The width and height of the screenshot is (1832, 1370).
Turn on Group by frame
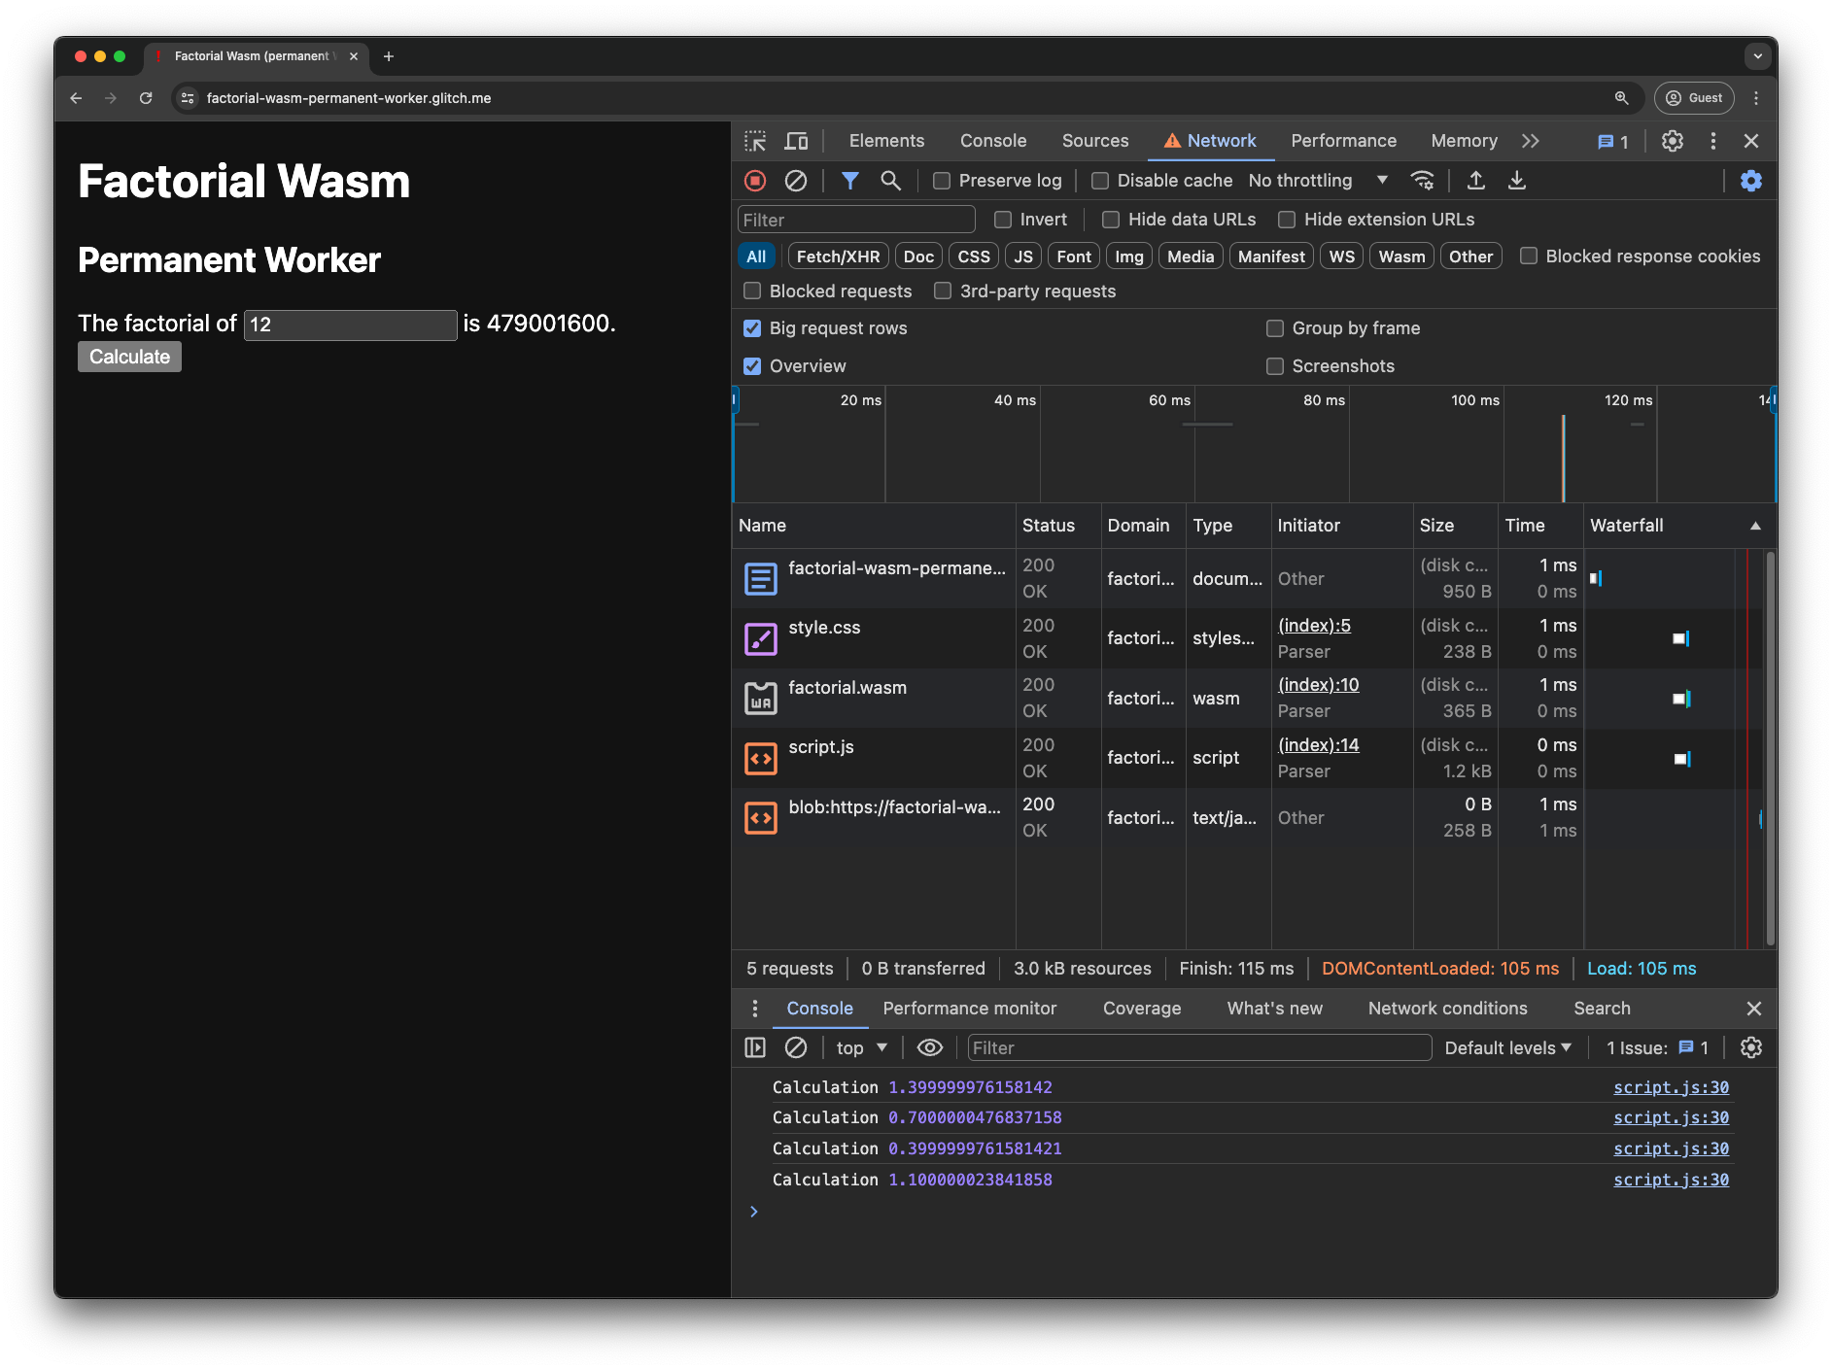tap(1274, 328)
